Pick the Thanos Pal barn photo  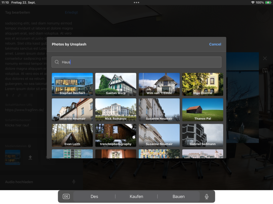pos(203,110)
